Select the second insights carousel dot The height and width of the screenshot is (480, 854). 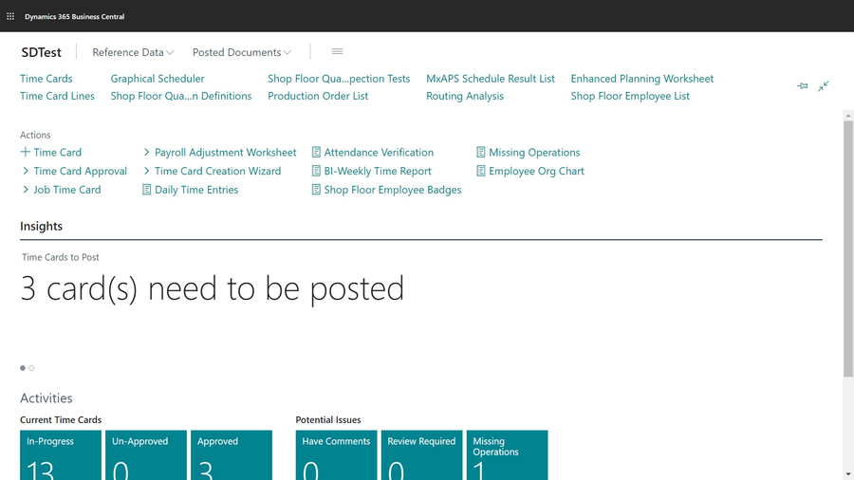click(x=31, y=368)
